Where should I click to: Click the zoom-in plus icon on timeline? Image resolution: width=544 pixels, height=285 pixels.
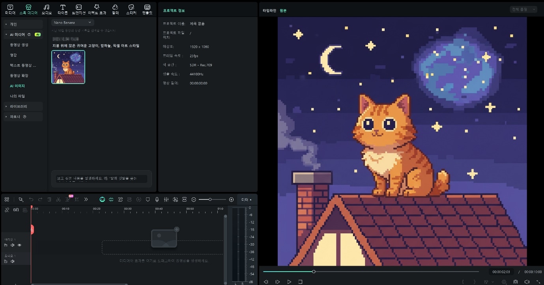click(x=231, y=199)
